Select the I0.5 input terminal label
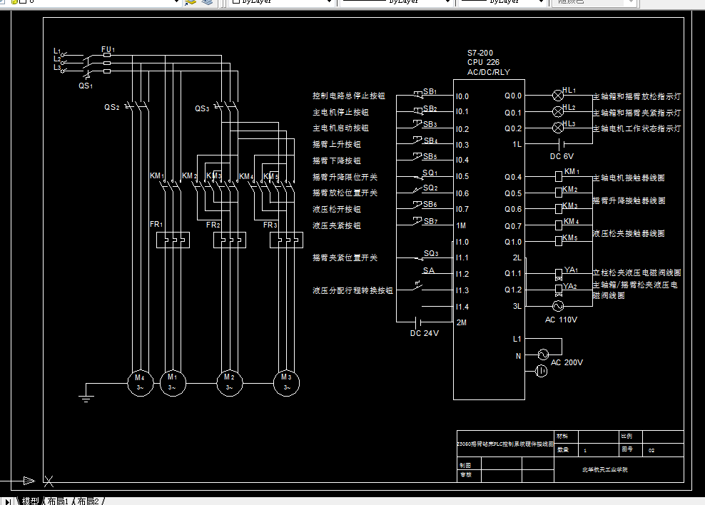The image size is (705, 505). coord(462,177)
